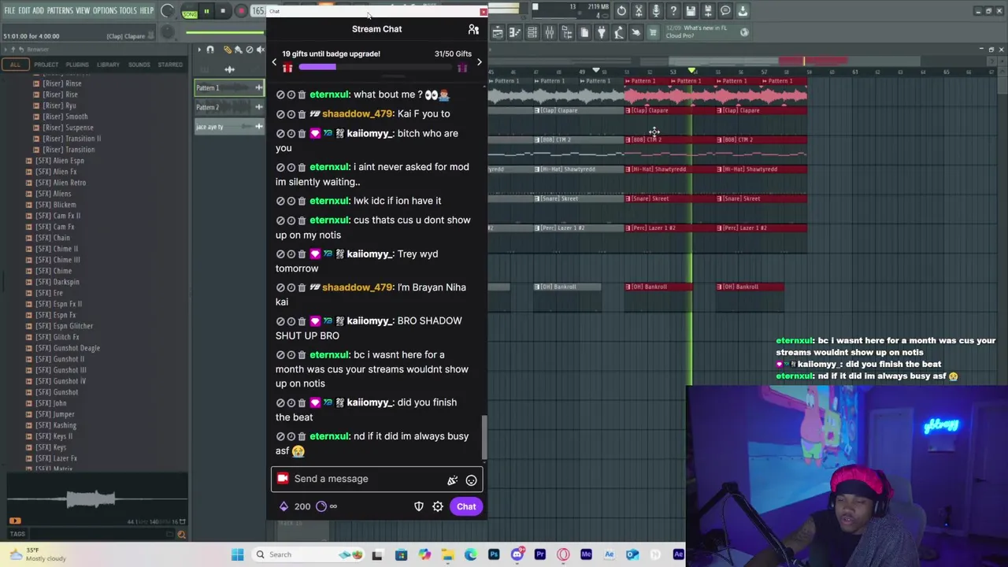
Task: Open the FL Studio mixer icon
Action: pyautogui.click(x=550, y=32)
